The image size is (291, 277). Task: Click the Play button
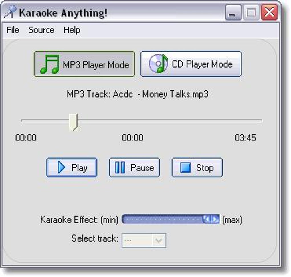[x=72, y=167]
